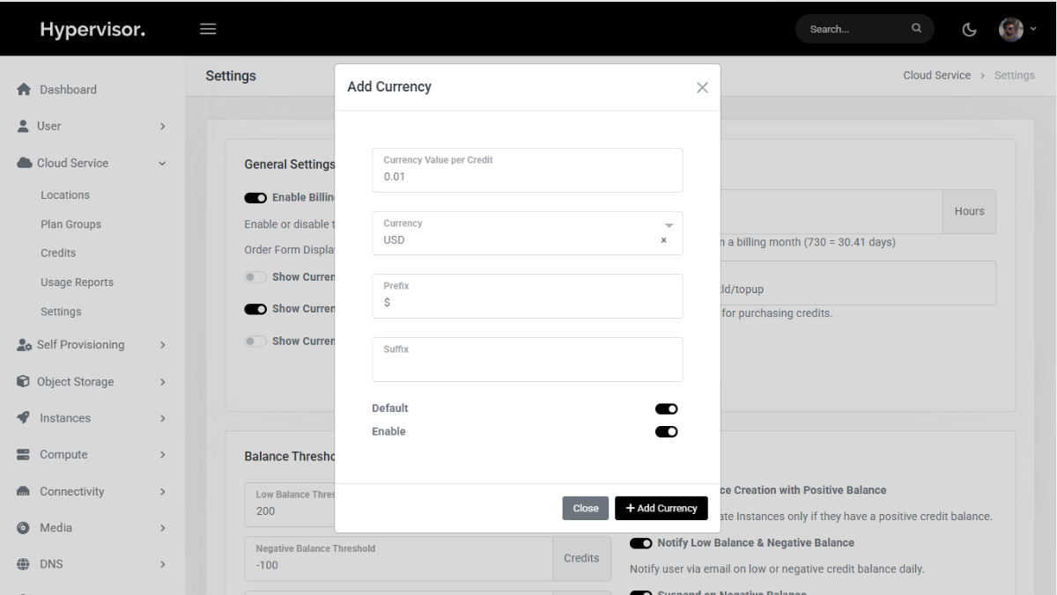
Task: Toggle dark mode moon icon
Action: tap(969, 30)
